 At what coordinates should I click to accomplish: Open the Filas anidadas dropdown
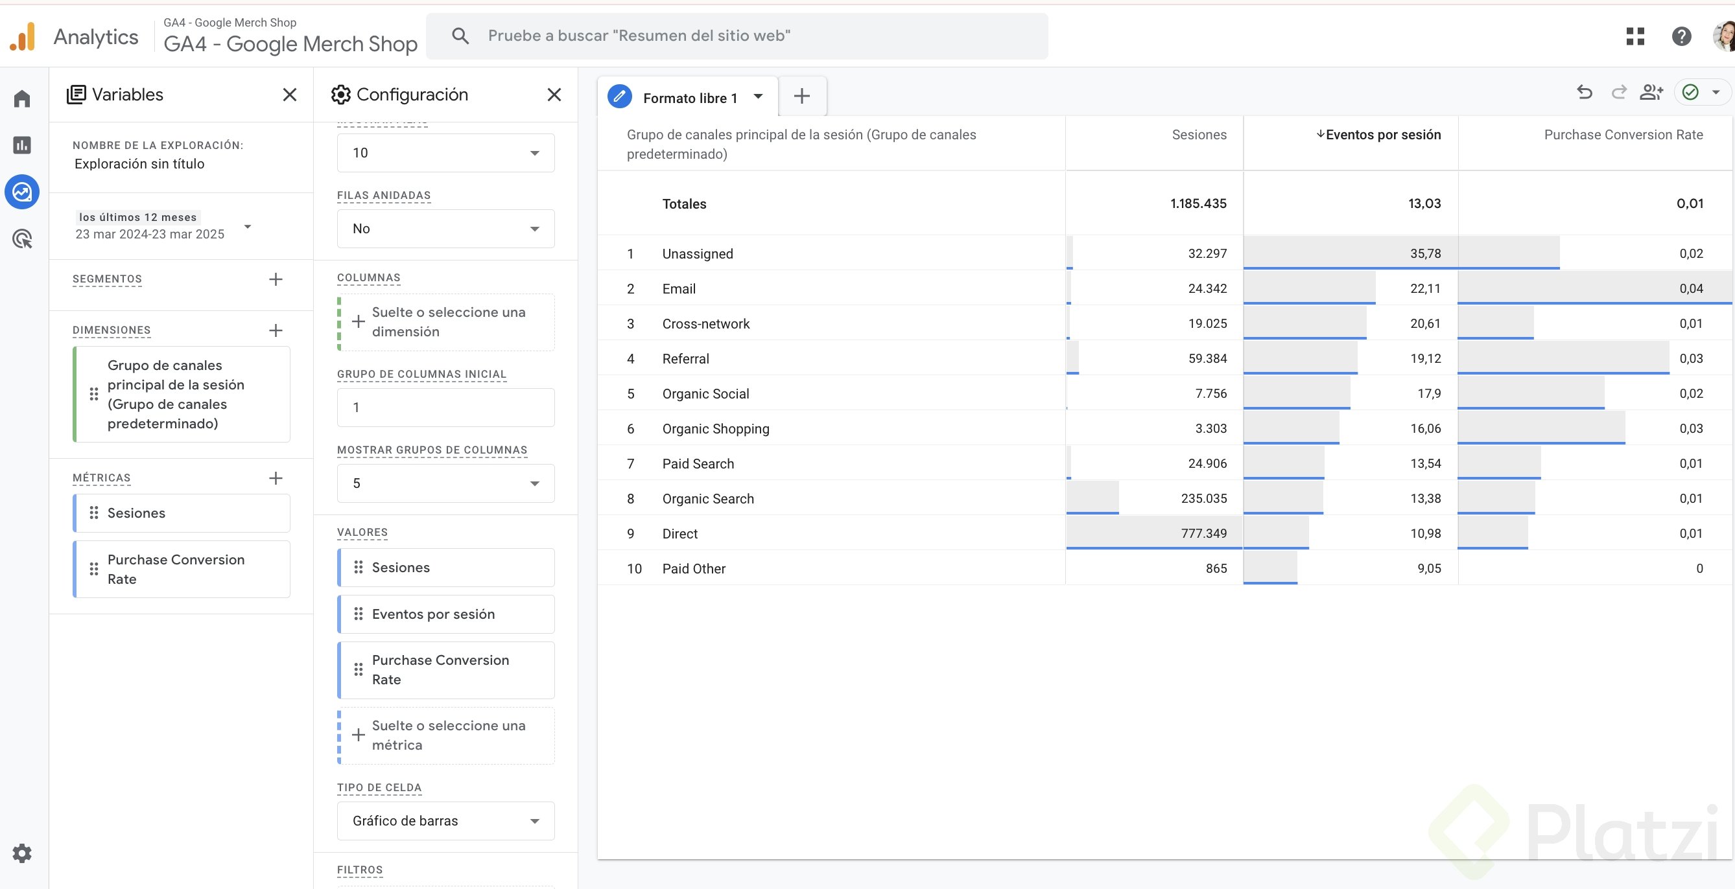pyautogui.click(x=445, y=229)
